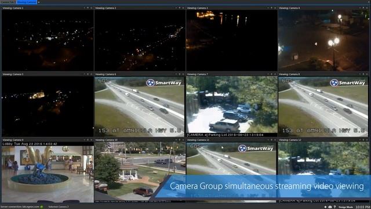Pin the Viewing Camera 1 pane
371x209 pixels.
point(88,8)
